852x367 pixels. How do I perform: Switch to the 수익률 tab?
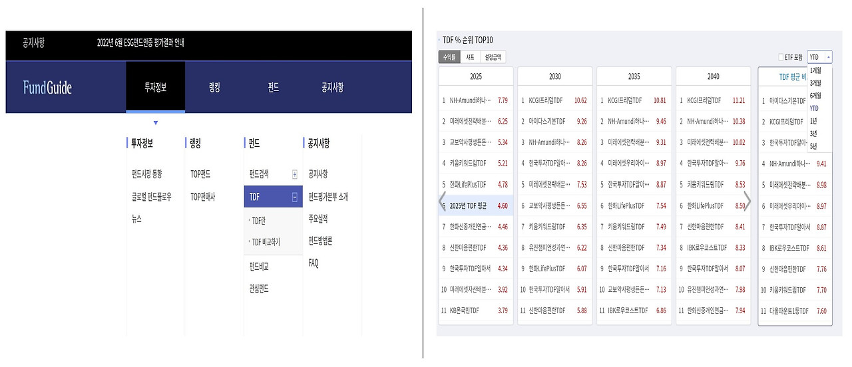click(450, 57)
